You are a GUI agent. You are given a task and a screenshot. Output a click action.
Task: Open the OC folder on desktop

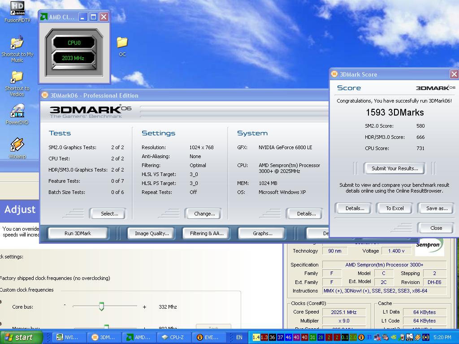pos(122,47)
